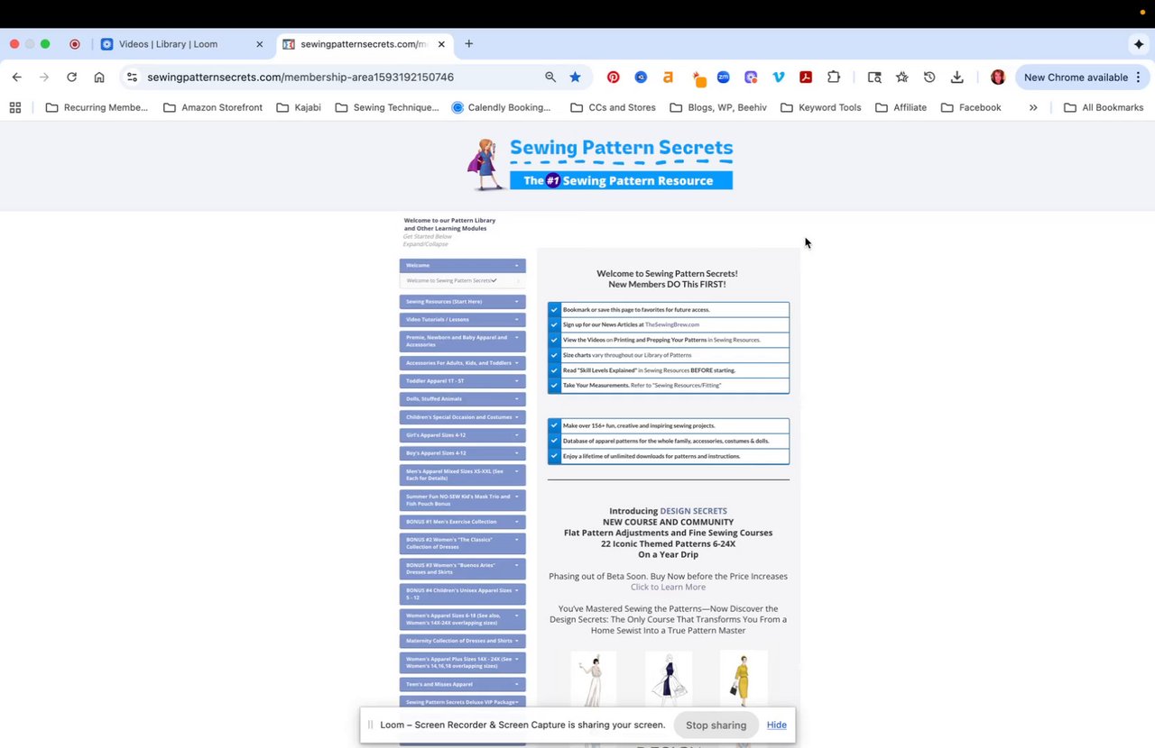Click the checkmark beside Take Your Measurements

click(554, 385)
